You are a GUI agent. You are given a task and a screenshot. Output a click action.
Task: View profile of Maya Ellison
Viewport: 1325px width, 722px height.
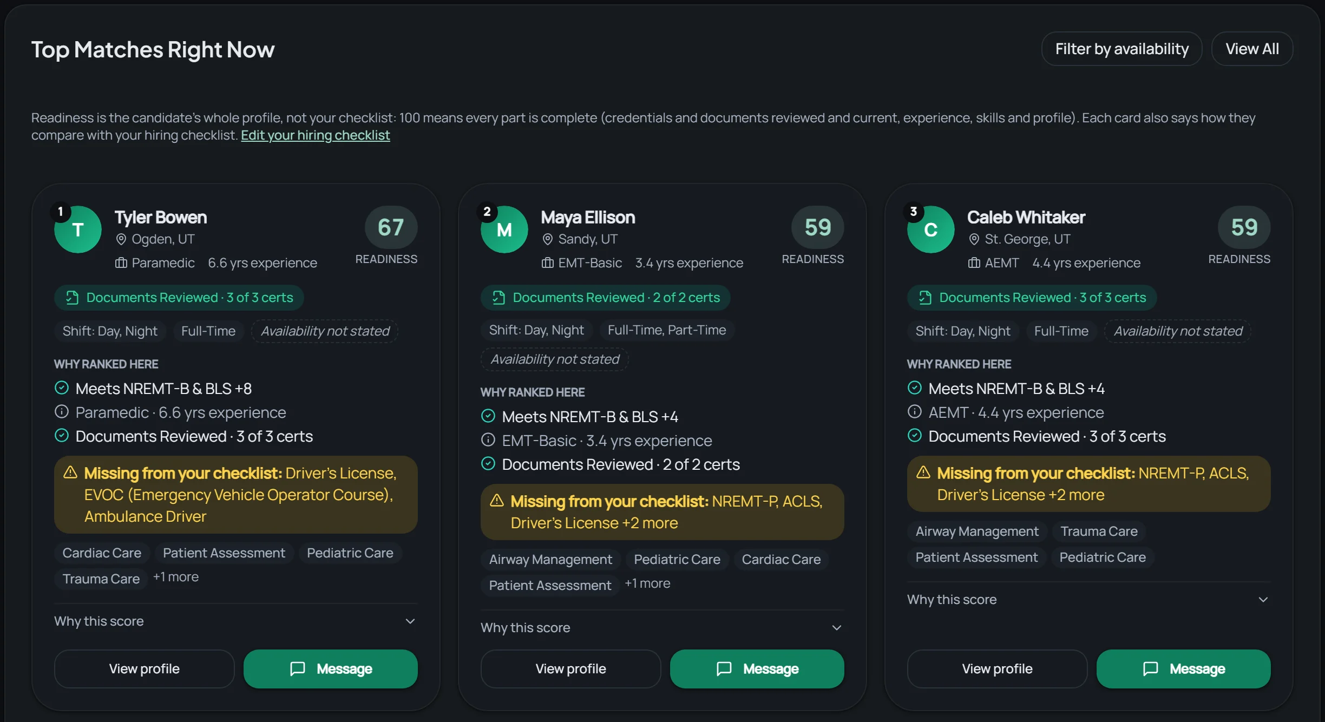pos(570,669)
